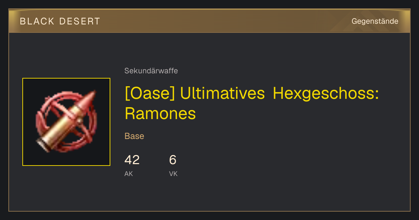This screenshot has width=419, height=220.
Task: Open the BLACK DESERT logo text
Action: 60,21
